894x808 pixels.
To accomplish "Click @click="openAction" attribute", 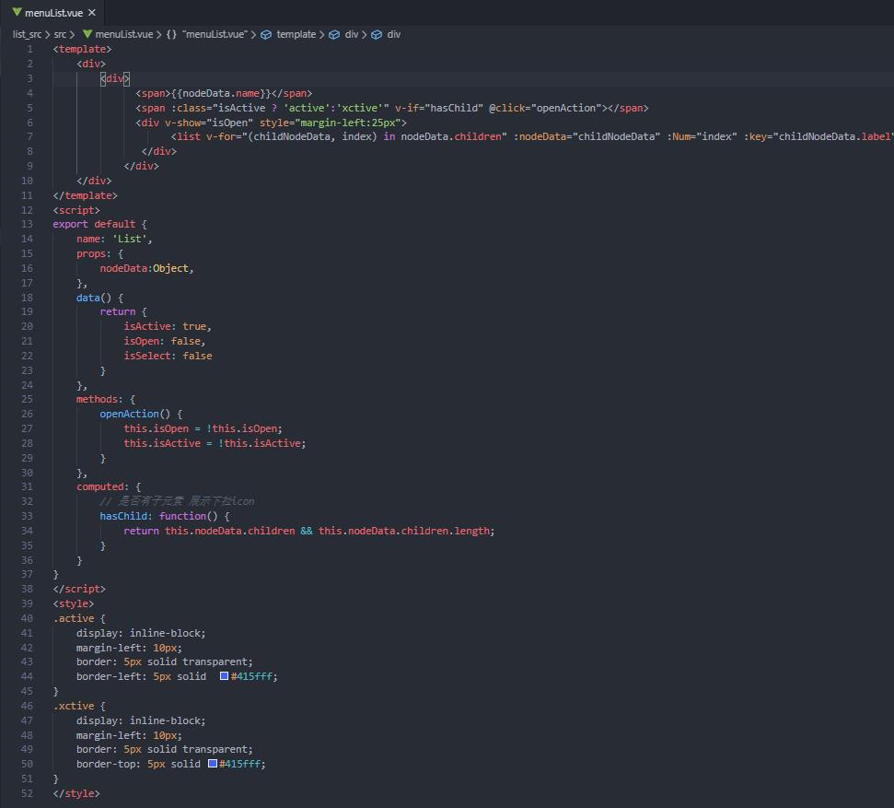I will click(545, 108).
